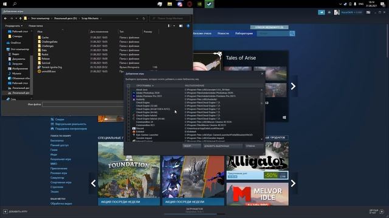Open the Organize dropdown in file dialog
389x218 pixels.
[14, 25]
